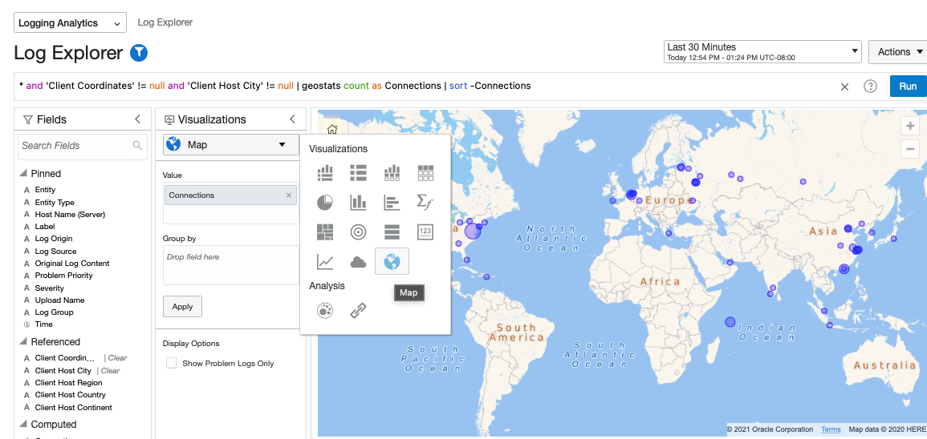
Task: Select the Problem Priority field
Action: tap(63, 275)
